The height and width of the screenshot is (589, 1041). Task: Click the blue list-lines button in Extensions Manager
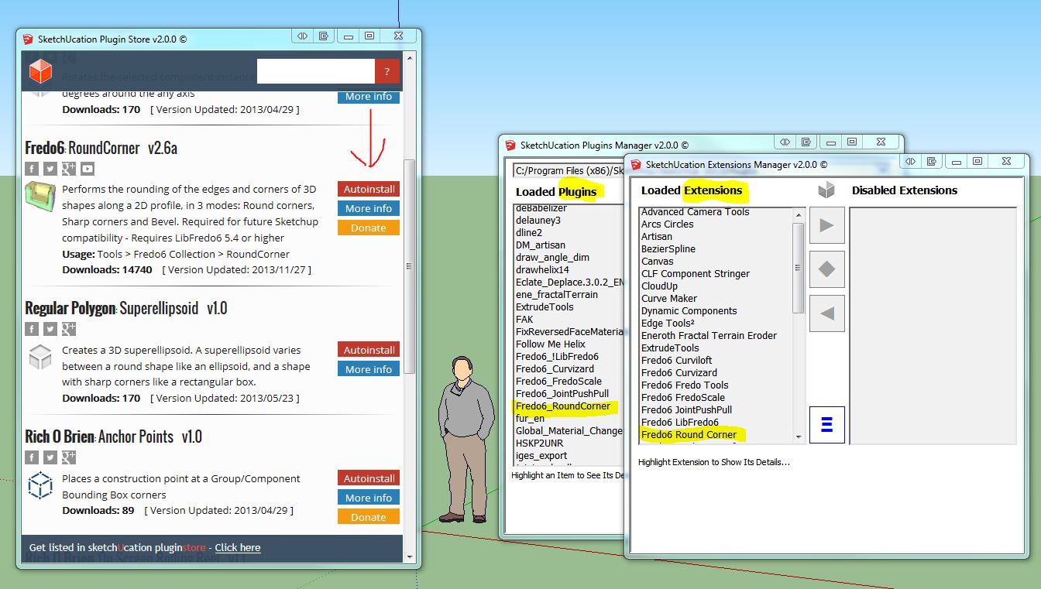(826, 425)
